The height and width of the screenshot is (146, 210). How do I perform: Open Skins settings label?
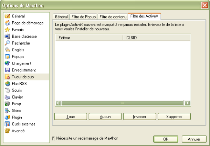(16, 110)
